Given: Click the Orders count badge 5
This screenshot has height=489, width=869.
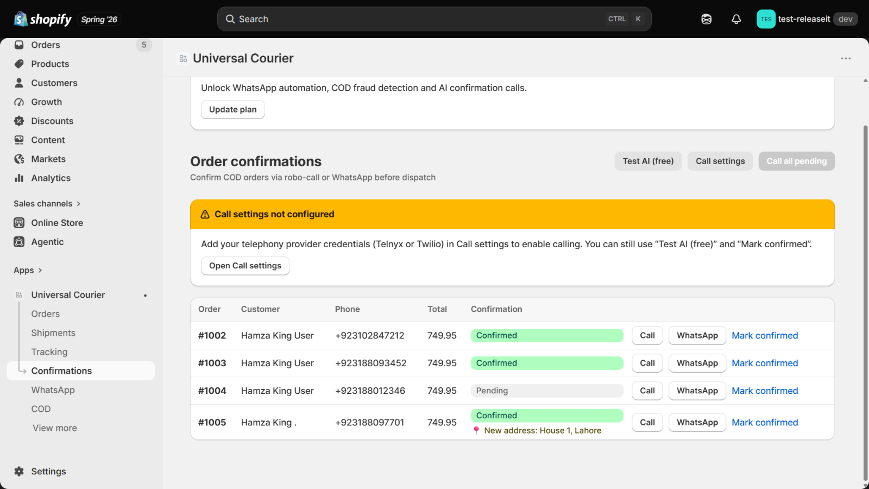Looking at the screenshot, I should 144,45.
